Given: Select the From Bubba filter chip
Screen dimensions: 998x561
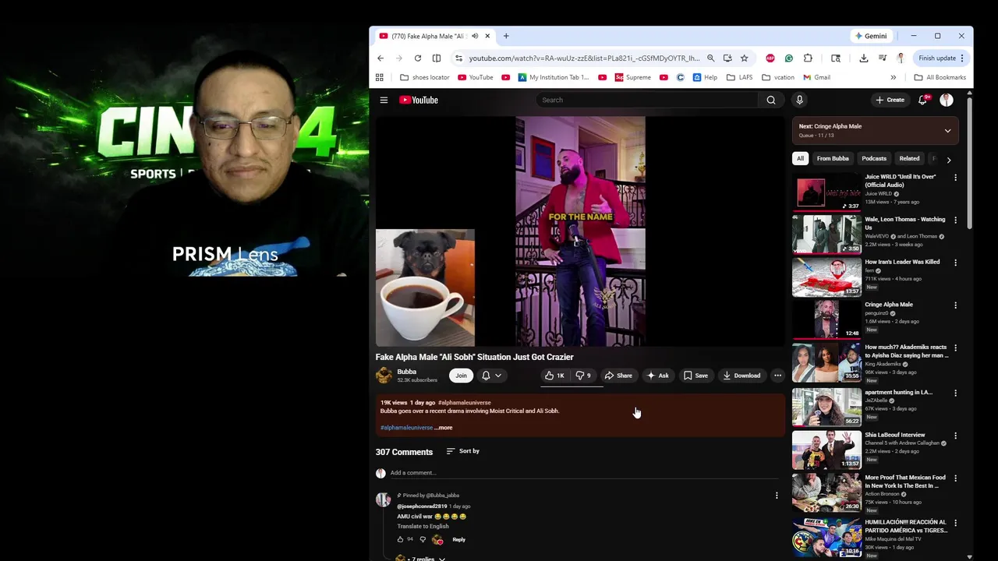Looking at the screenshot, I should [x=833, y=158].
